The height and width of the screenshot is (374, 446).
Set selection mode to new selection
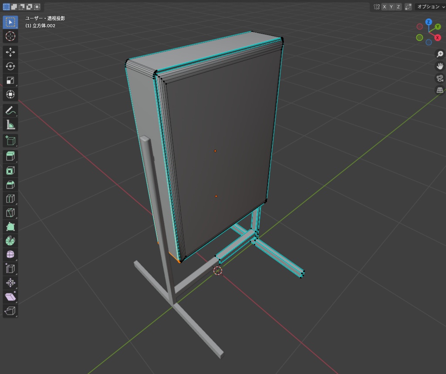pos(6,7)
